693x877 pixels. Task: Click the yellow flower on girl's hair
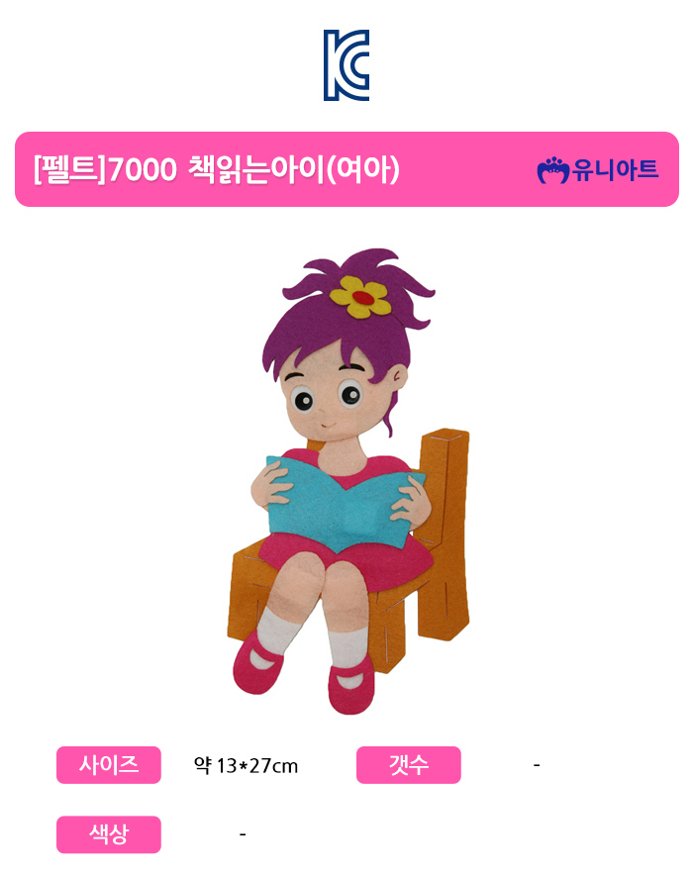[360, 297]
